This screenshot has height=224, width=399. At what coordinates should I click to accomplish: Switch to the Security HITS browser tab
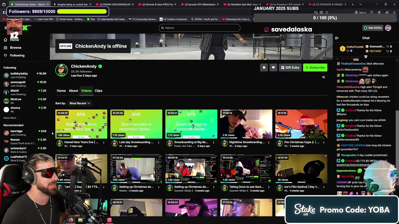pos(200,4)
